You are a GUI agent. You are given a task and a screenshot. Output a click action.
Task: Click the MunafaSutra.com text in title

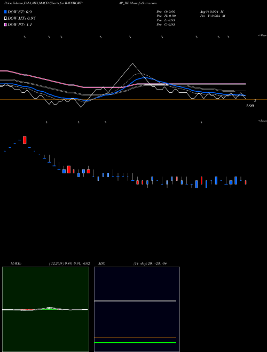[144, 3]
